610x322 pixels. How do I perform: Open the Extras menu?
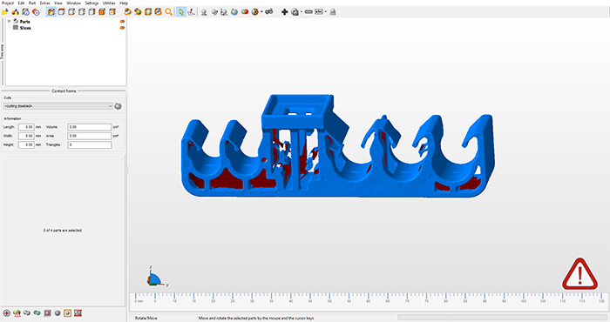click(44, 3)
